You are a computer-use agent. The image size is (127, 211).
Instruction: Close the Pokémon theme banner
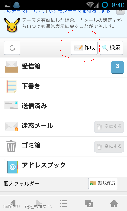[121, 11]
